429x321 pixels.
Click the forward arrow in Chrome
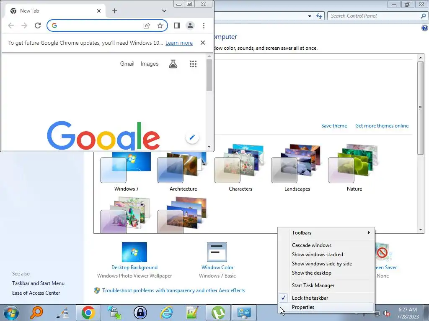click(x=24, y=25)
